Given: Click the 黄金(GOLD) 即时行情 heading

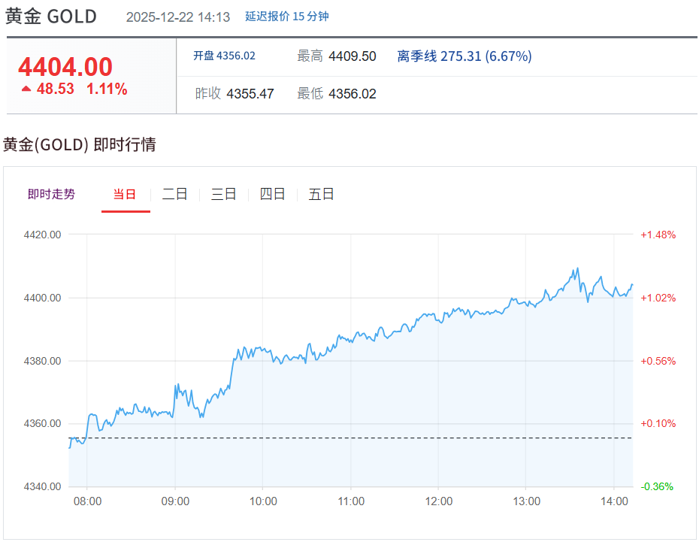Looking at the screenshot, I should [x=80, y=145].
